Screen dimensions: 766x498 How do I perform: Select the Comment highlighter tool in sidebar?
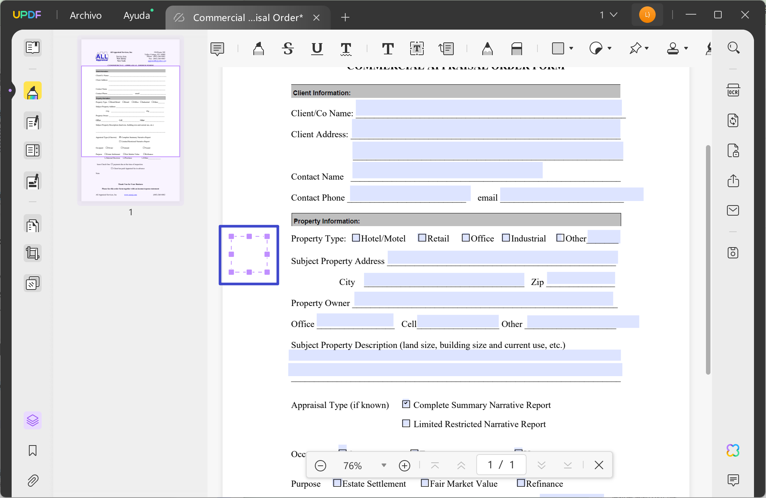click(33, 91)
